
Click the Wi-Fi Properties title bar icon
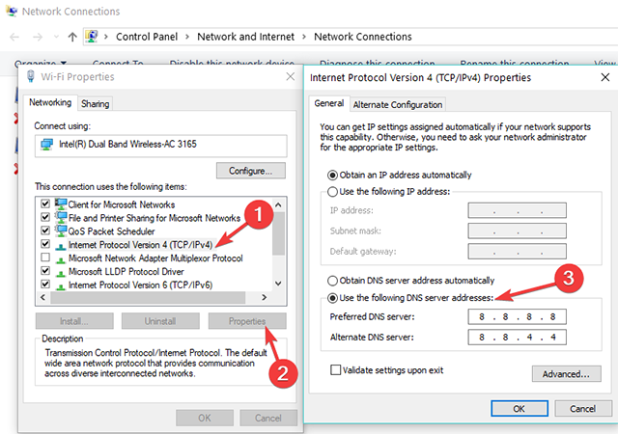[x=31, y=76]
